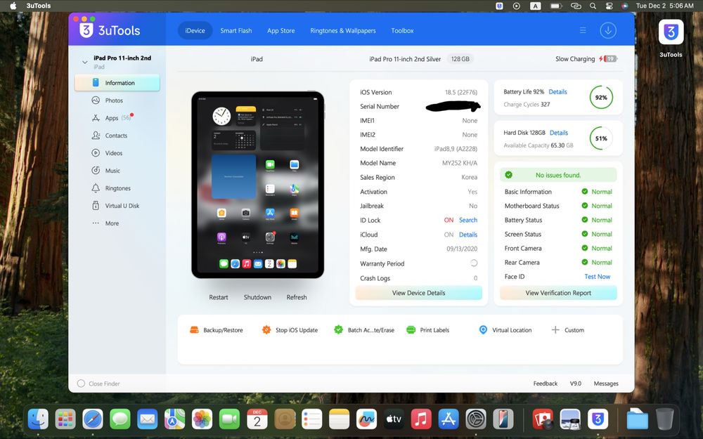This screenshot has width=703, height=439.
Task: Open Virtual Location tool
Action: (505, 330)
